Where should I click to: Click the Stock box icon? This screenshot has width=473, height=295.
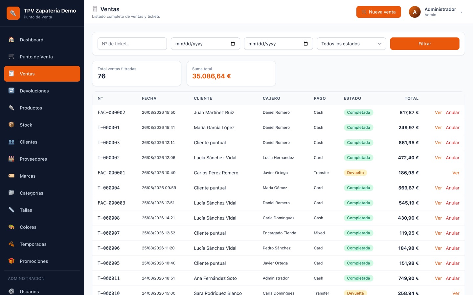[x=11, y=125]
